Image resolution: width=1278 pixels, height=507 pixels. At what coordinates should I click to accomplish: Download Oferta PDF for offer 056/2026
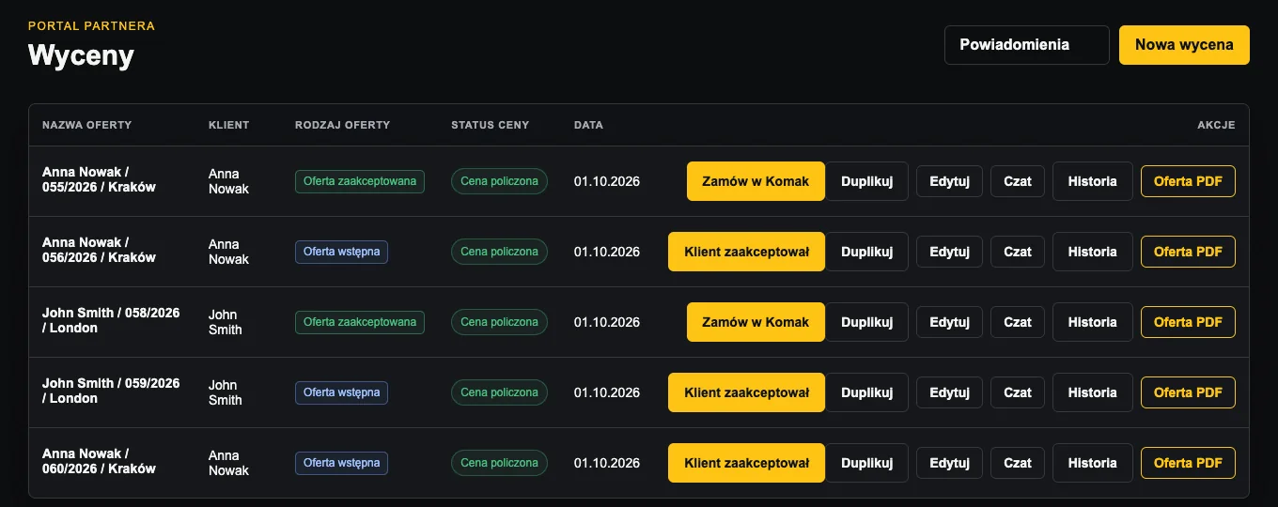(x=1188, y=252)
